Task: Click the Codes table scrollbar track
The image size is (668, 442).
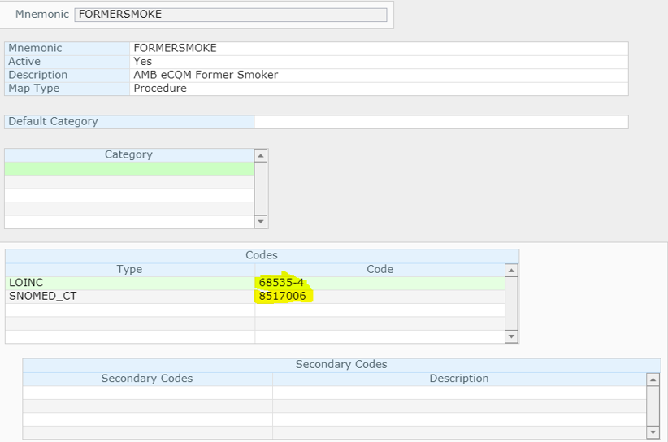Action: click(x=511, y=303)
